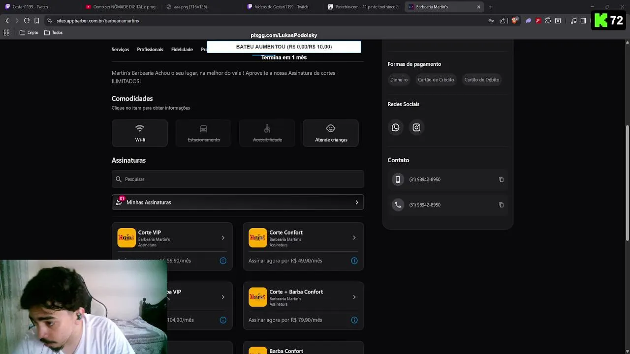
Task: Switch to the Profissionais tab
Action: 150,50
